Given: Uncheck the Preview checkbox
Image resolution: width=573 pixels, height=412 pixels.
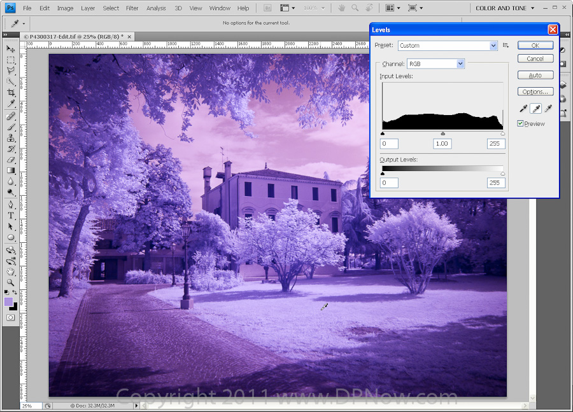Looking at the screenshot, I should pos(520,123).
